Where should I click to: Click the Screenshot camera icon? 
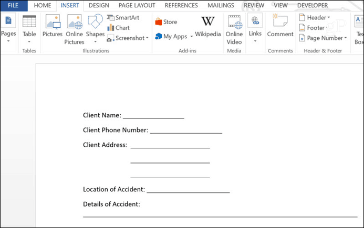110,38
